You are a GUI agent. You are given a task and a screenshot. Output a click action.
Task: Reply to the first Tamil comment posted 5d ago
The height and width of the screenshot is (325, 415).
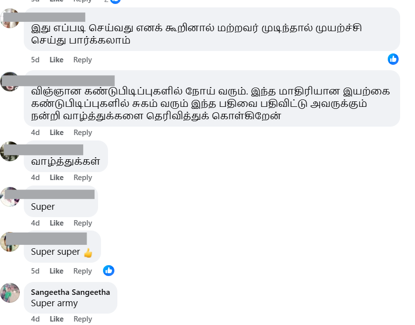coord(83,60)
